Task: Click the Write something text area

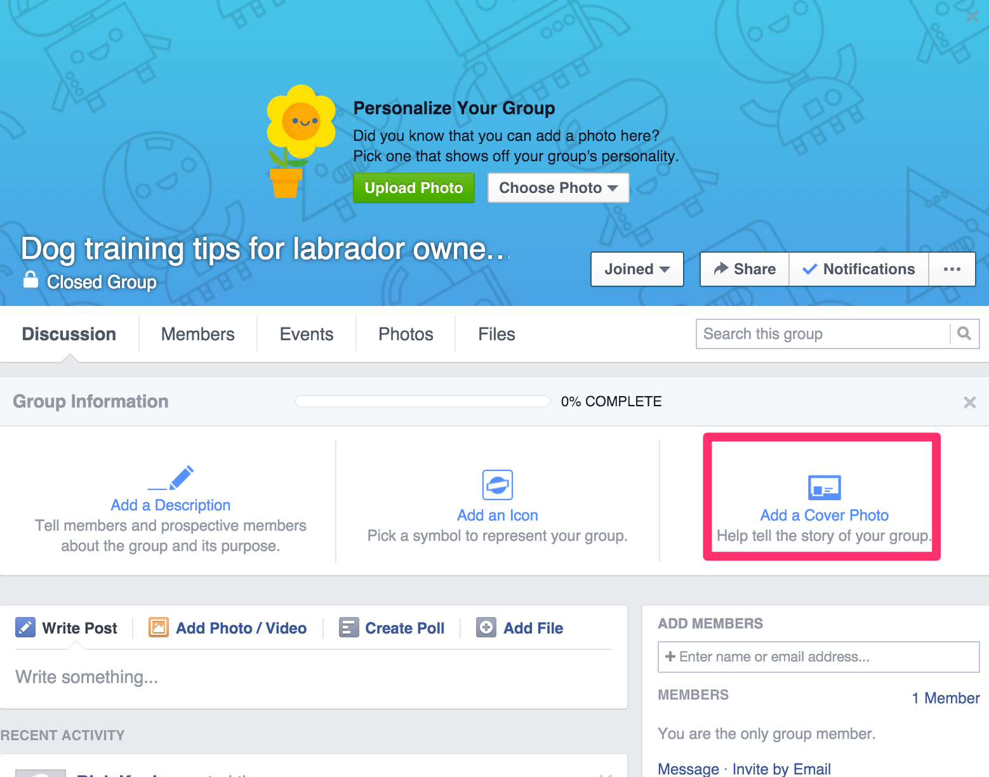Action: 314,677
